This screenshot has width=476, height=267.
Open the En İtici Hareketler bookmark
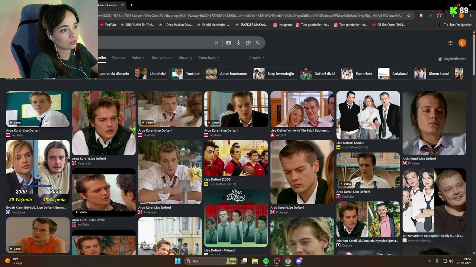213,25
